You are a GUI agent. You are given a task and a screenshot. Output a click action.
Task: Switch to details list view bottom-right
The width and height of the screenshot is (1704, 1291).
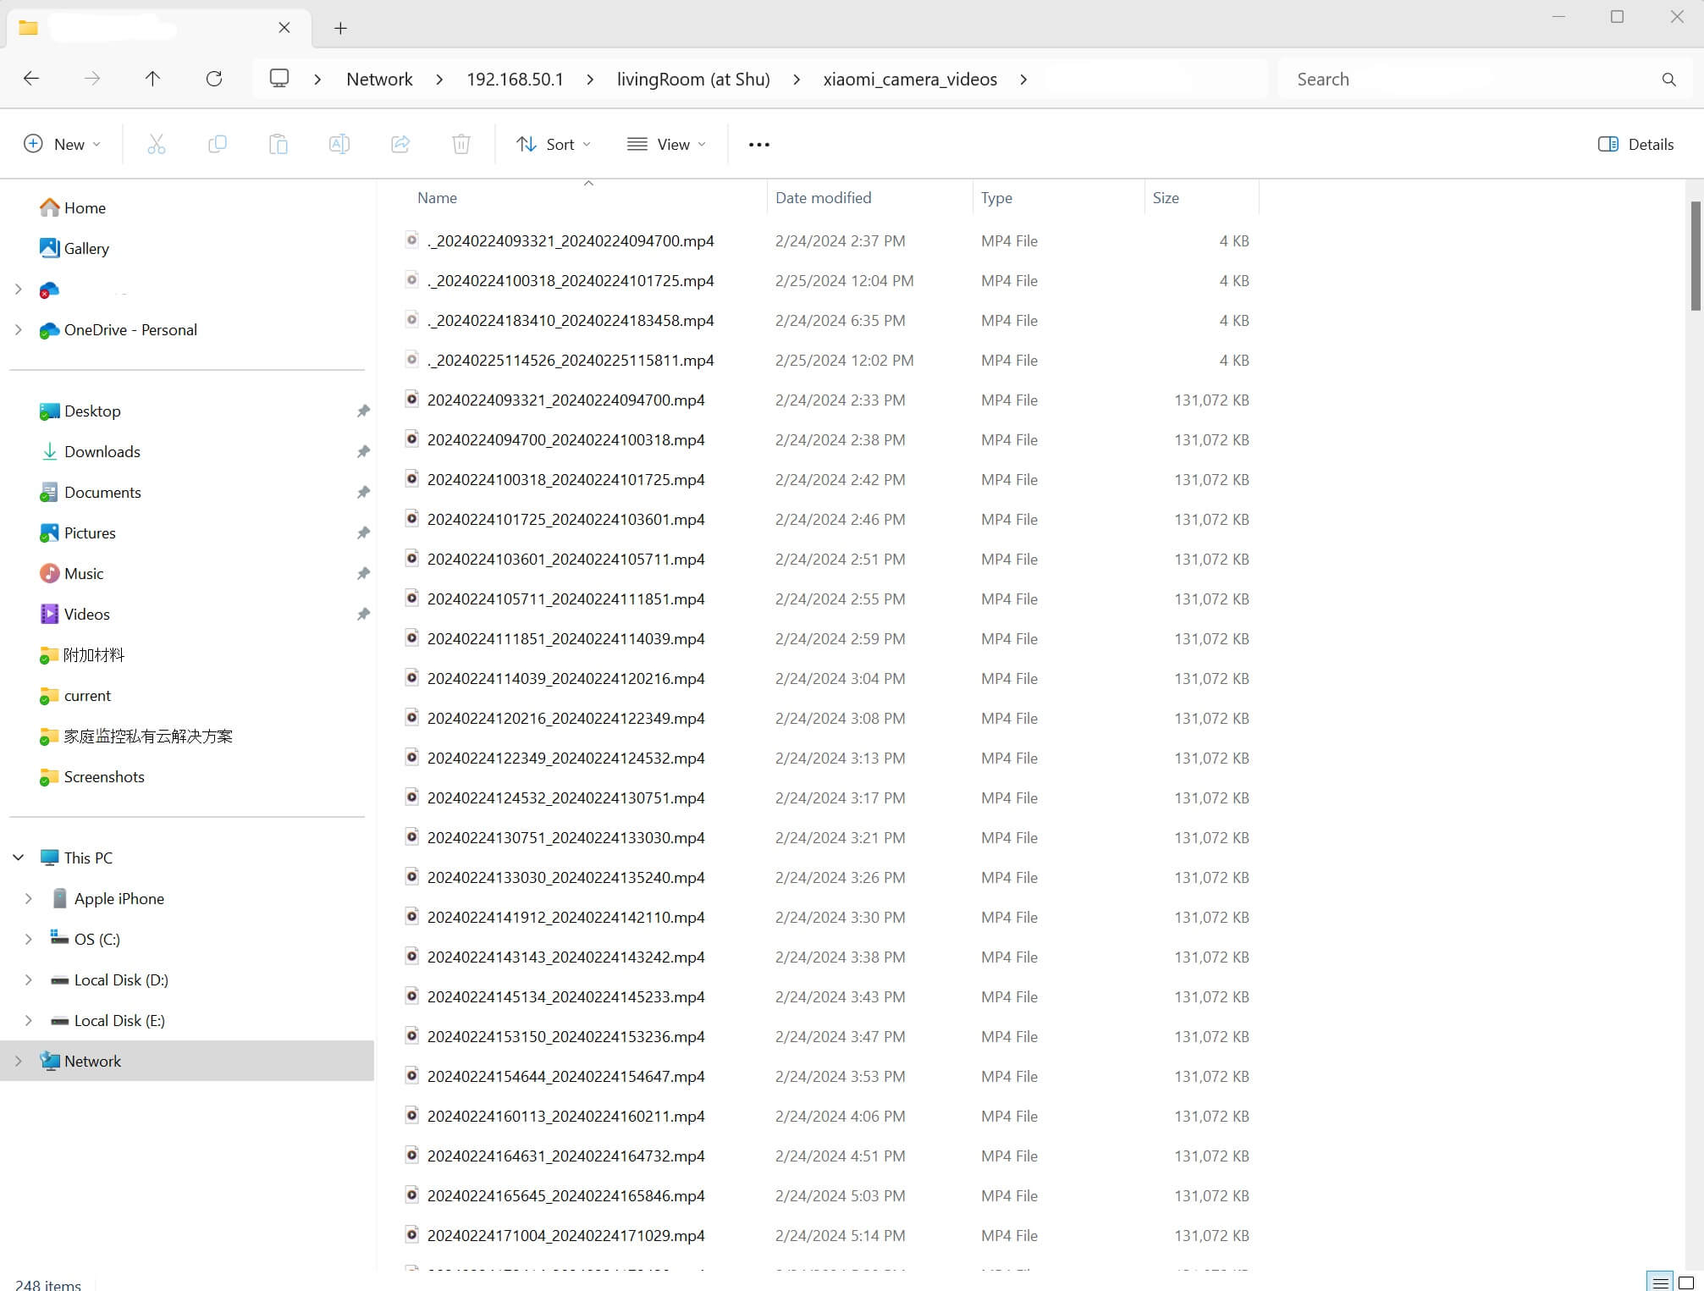(1660, 1283)
